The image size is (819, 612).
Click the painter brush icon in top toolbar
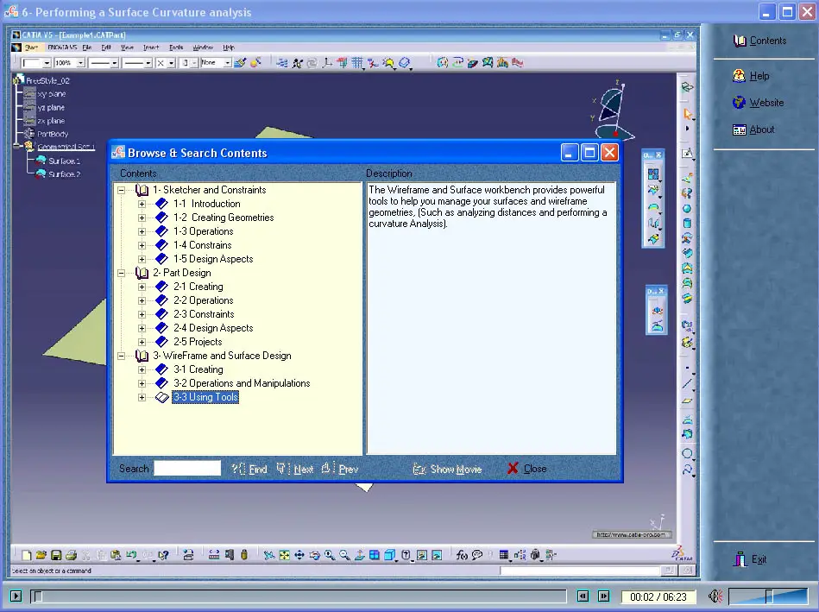pos(240,63)
